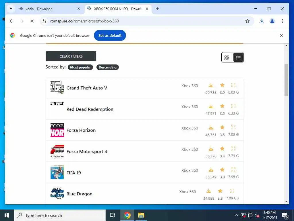Open the Grand Theft Auto V page
Image resolution: width=294 pixels, height=221 pixels.
(x=87, y=88)
